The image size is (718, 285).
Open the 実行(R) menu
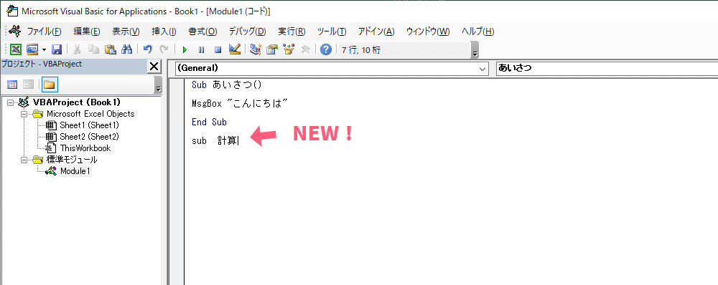click(292, 32)
